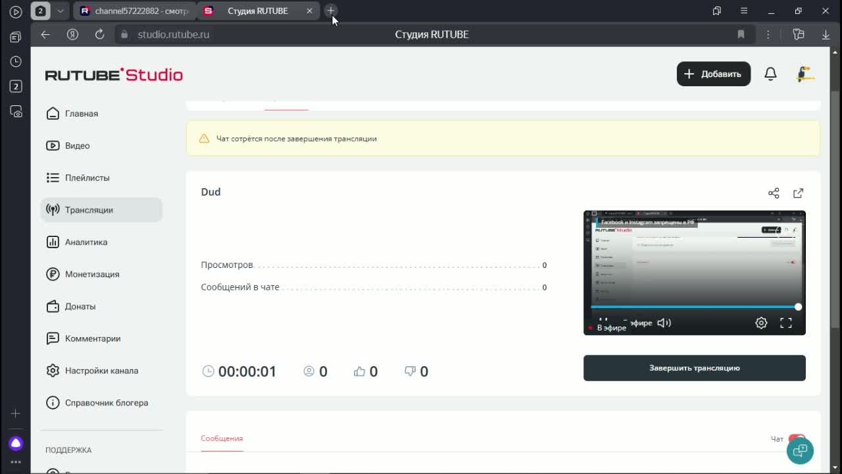Screen dimensions: 842x474
Task: Click the dislikes counter thumbs-down icon
Action: pyautogui.click(x=410, y=371)
